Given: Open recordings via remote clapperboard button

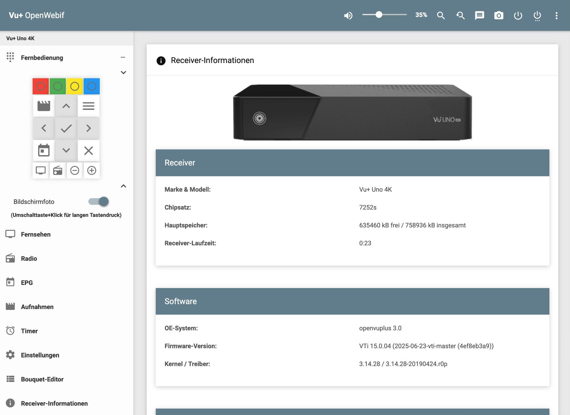Looking at the screenshot, I should 44,106.
